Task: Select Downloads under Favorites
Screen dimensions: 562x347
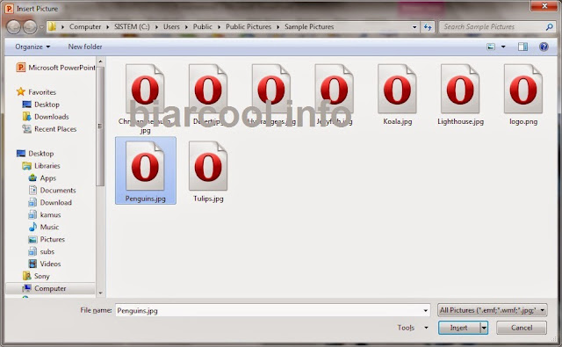Action: tap(46, 117)
